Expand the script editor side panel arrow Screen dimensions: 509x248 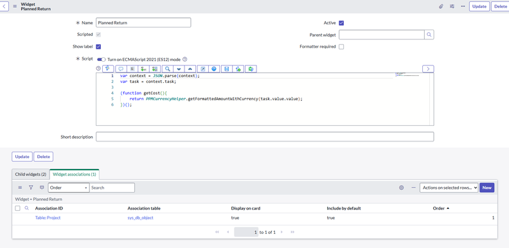[428, 69]
